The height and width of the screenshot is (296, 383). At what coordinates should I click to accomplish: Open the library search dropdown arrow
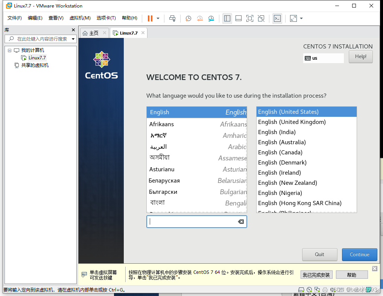pos(73,39)
